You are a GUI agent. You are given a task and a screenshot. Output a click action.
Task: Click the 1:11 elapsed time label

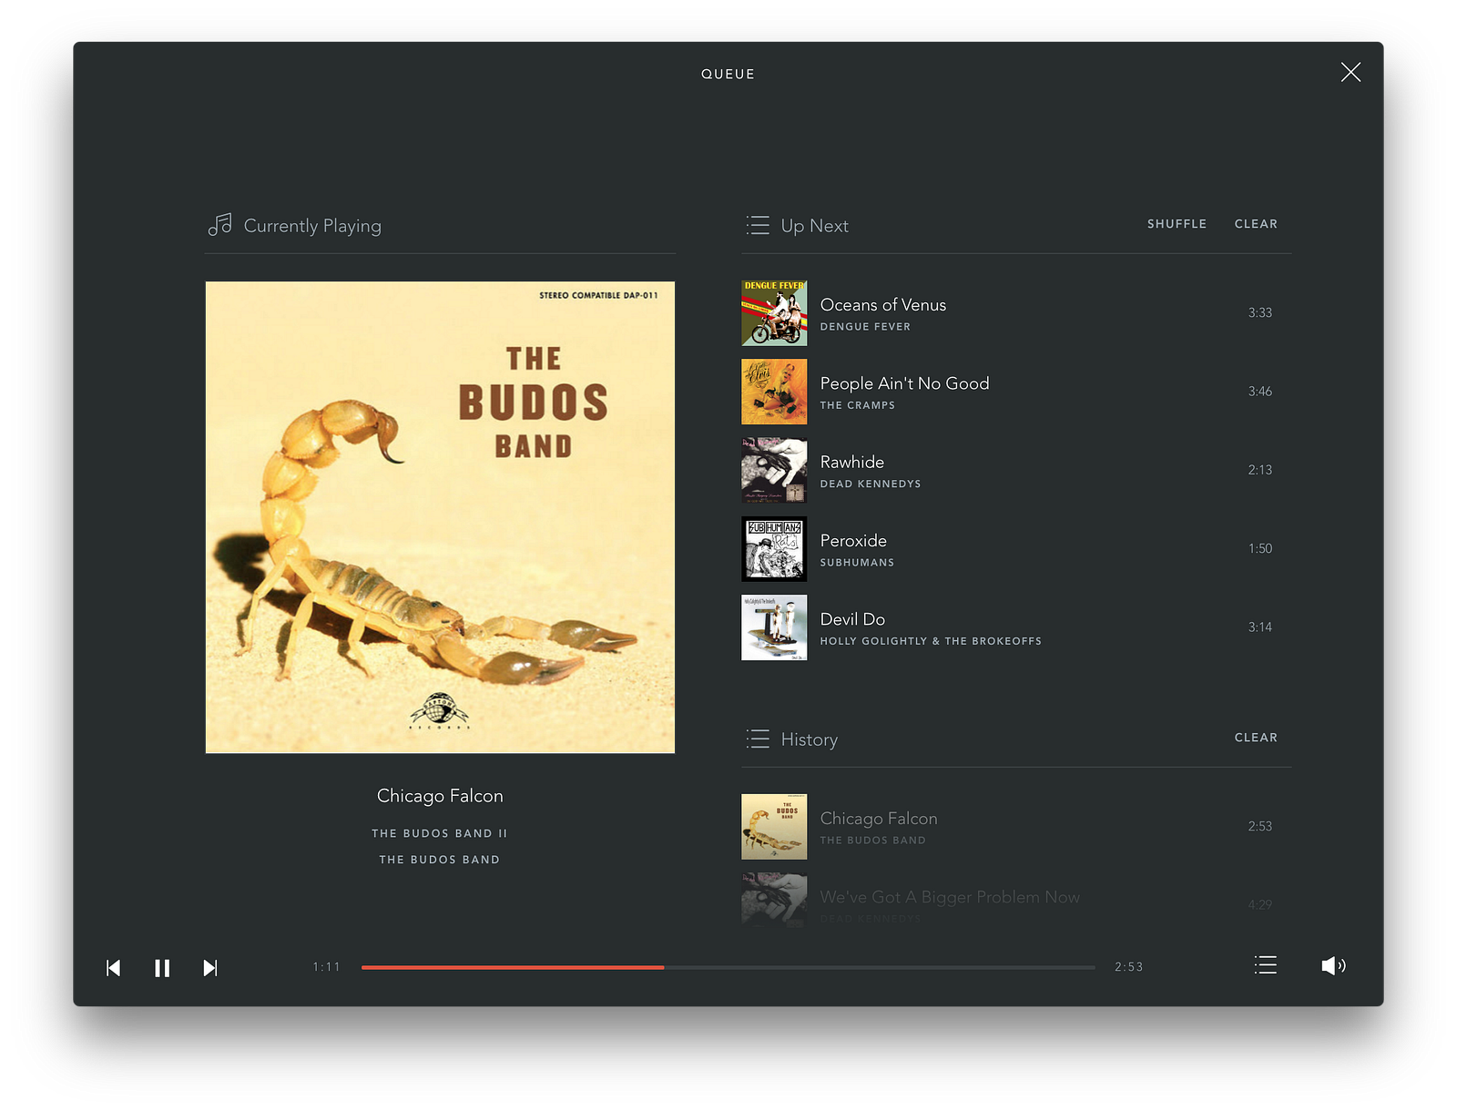click(326, 967)
